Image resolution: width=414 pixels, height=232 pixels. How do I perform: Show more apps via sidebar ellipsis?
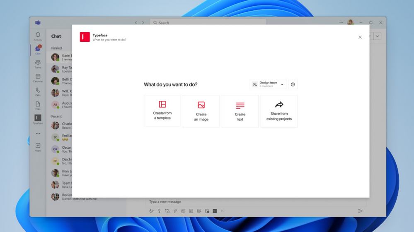coord(38,133)
